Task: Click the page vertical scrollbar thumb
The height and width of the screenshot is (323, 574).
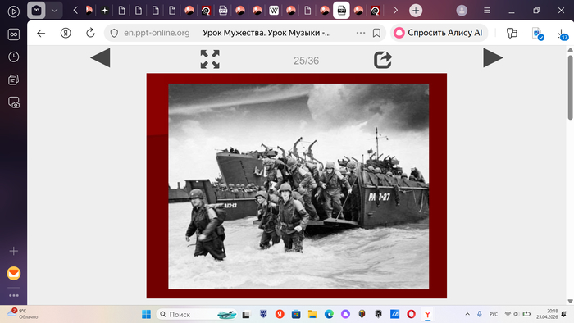Action: pos(571,87)
